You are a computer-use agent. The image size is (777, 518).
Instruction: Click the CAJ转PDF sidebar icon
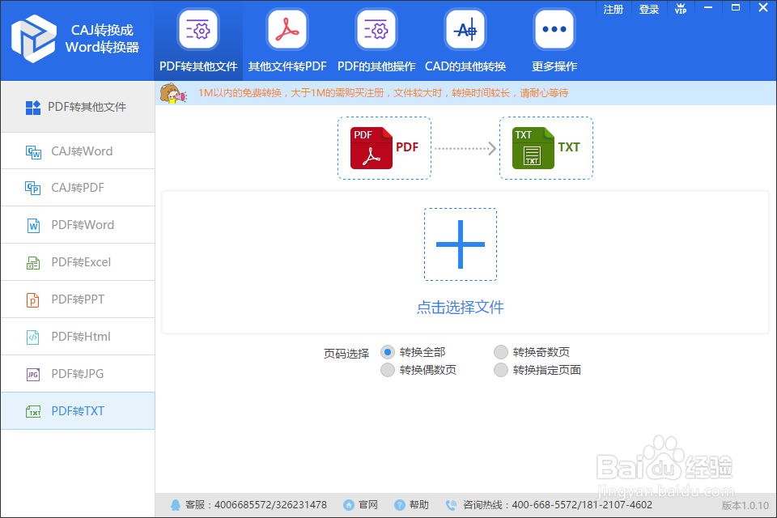(33, 189)
